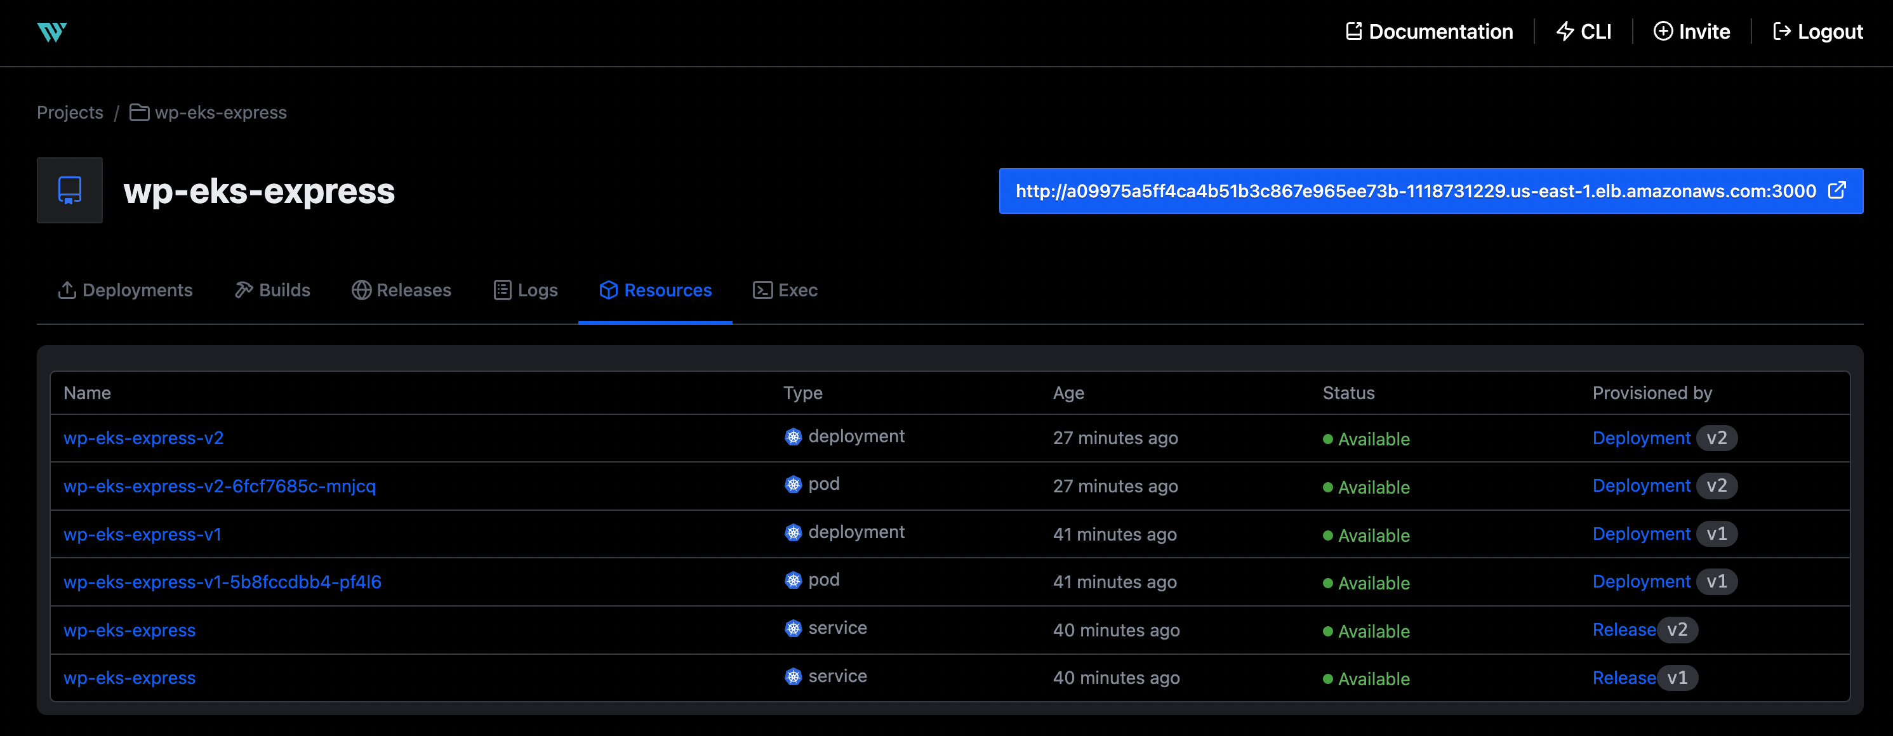Screen dimensions: 1893x736
Task: Click the monitor icon beside wp-eks-express title
Action: [69, 190]
